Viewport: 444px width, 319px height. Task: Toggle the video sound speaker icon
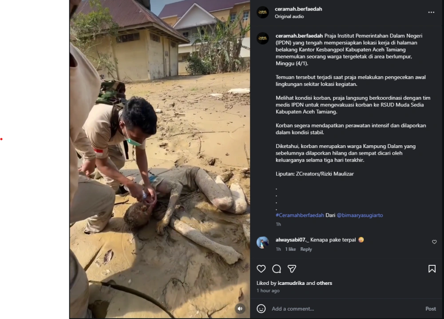[x=240, y=308]
